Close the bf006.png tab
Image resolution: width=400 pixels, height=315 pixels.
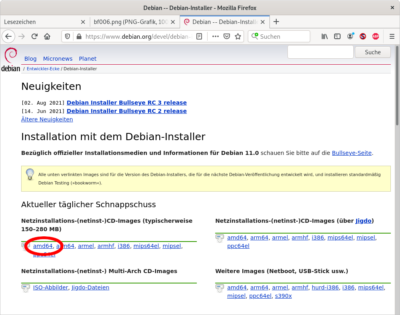(173, 22)
